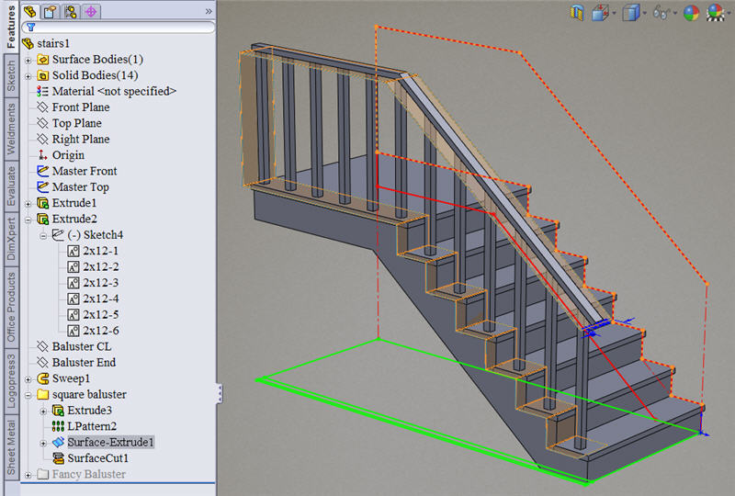Expand the Extrude1 feature node
The width and height of the screenshot is (735, 496).
point(28,204)
